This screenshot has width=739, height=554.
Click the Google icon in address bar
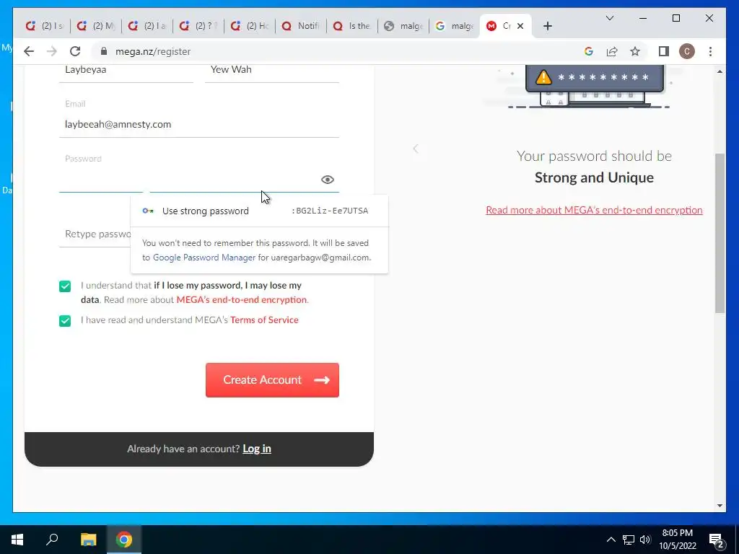[589, 51]
